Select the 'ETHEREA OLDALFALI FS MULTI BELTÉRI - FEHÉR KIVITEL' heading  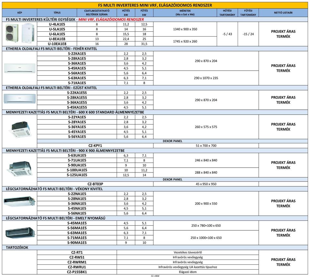tap(51, 49)
